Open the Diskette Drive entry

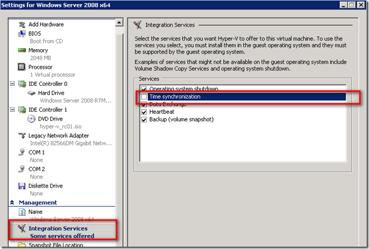click(45, 186)
